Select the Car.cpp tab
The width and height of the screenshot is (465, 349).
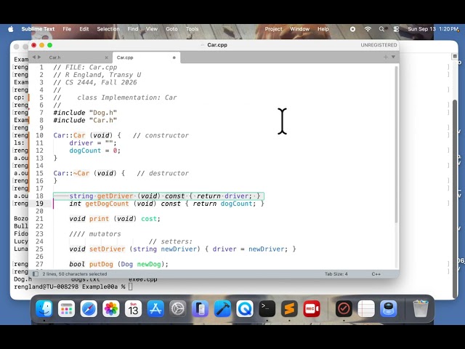click(x=146, y=57)
